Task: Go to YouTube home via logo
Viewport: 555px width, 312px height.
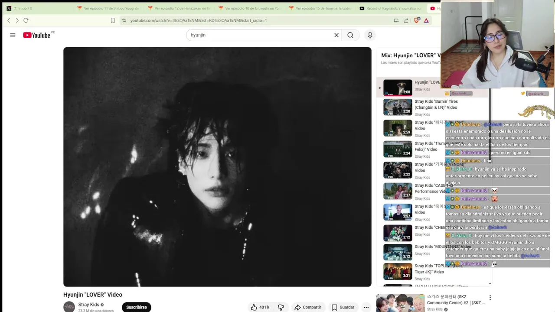Action: 37,35
